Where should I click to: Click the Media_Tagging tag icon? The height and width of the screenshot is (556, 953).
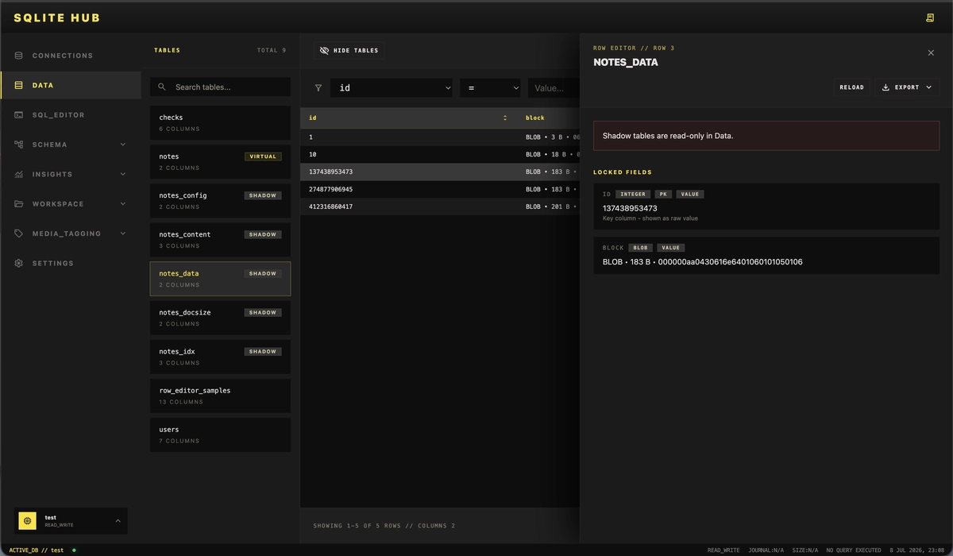coord(18,234)
